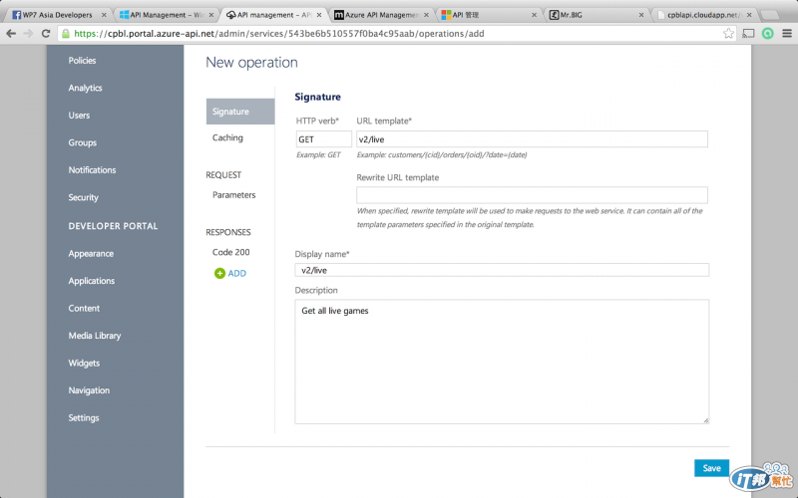Open Analytics in the sidebar

[x=85, y=88]
